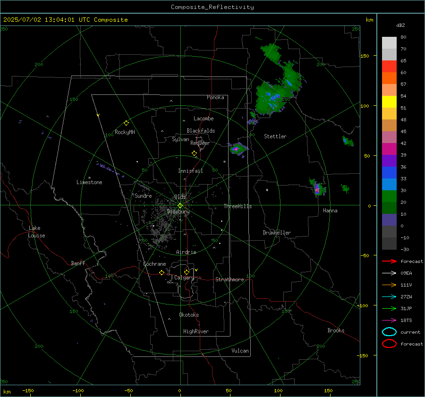
Task: Click the Innisfail city label
Action: [190, 171]
